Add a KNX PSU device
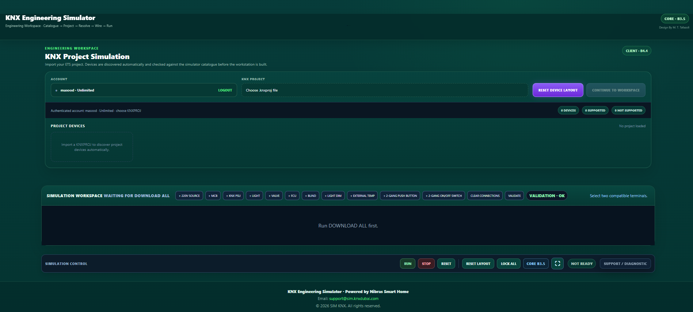Viewport: 693px width, 312px height. tap(233, 196)
